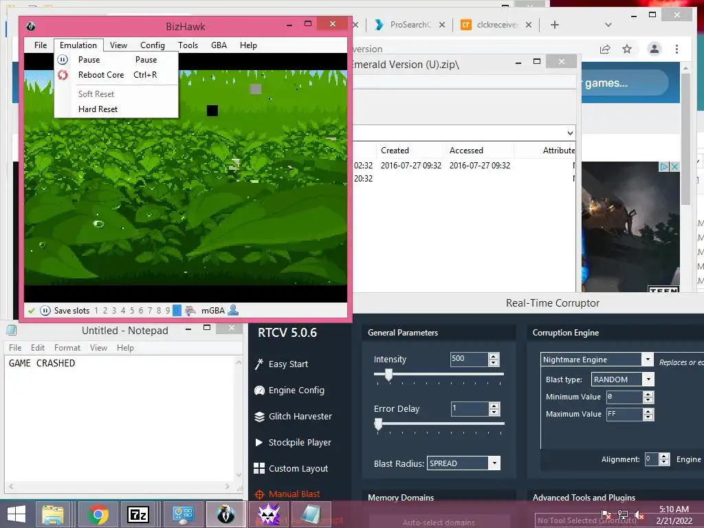
Task: Open the Chrome profile avatar icon
Action: point(654,49)
